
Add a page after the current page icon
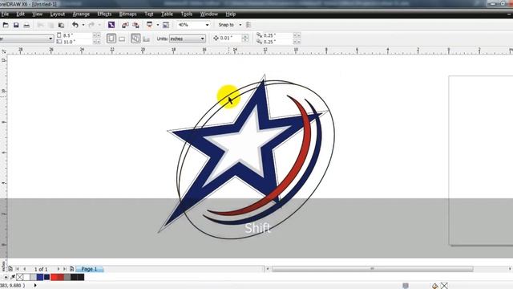pos(71,269)
